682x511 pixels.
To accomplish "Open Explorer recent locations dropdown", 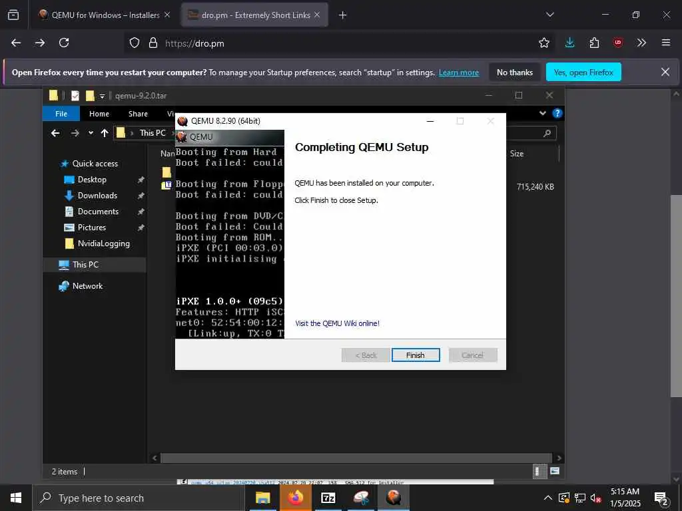I will pyautogui.click(x=91, y=133).
